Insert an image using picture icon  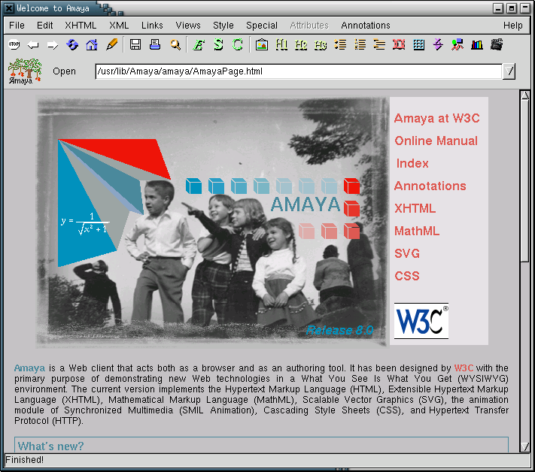point(261,45)
